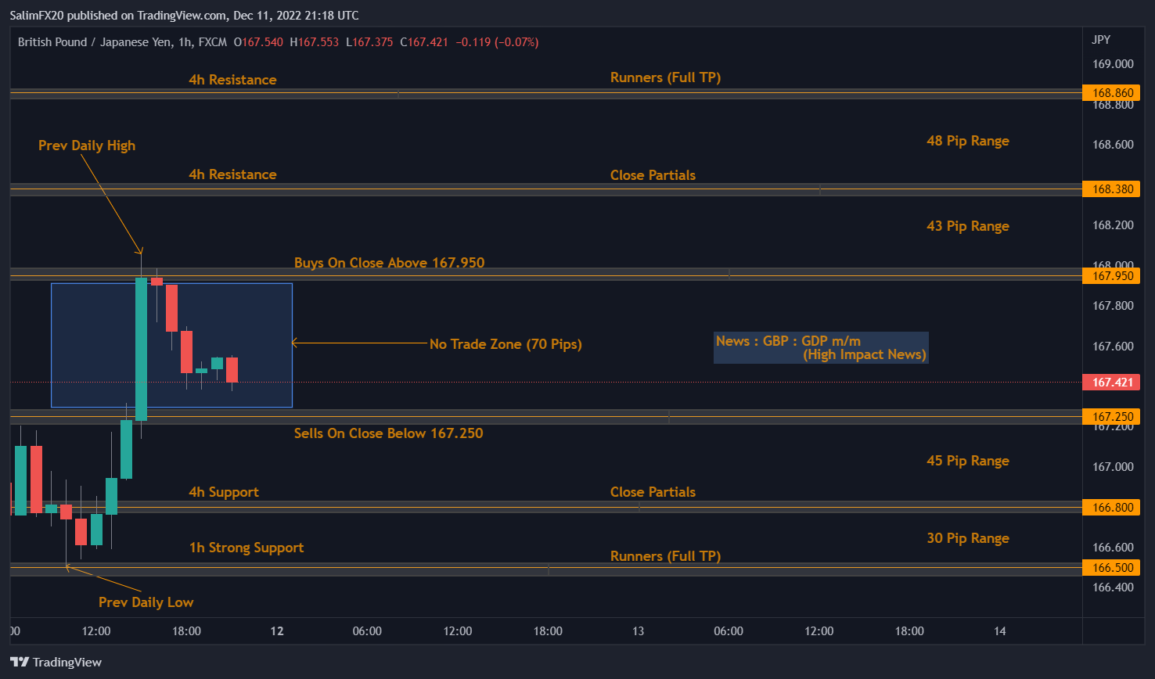
Task: Select the 48 Pip Range text
Action: tap(967, 141)
